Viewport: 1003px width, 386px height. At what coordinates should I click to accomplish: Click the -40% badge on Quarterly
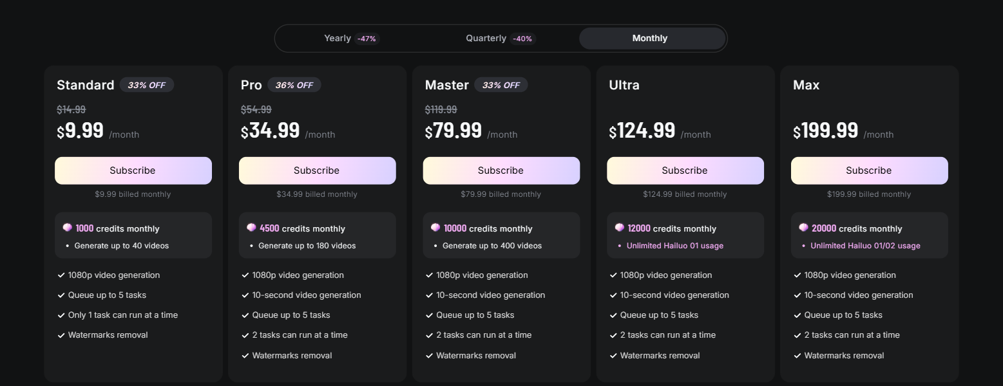(522, 39)
